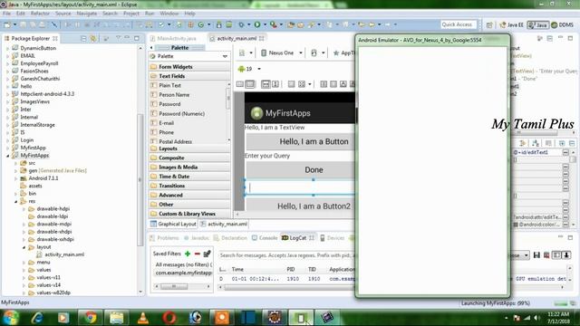The image size is (580, 326).
Task: Clear the LogCat log
Action: [x=546, y=255]
